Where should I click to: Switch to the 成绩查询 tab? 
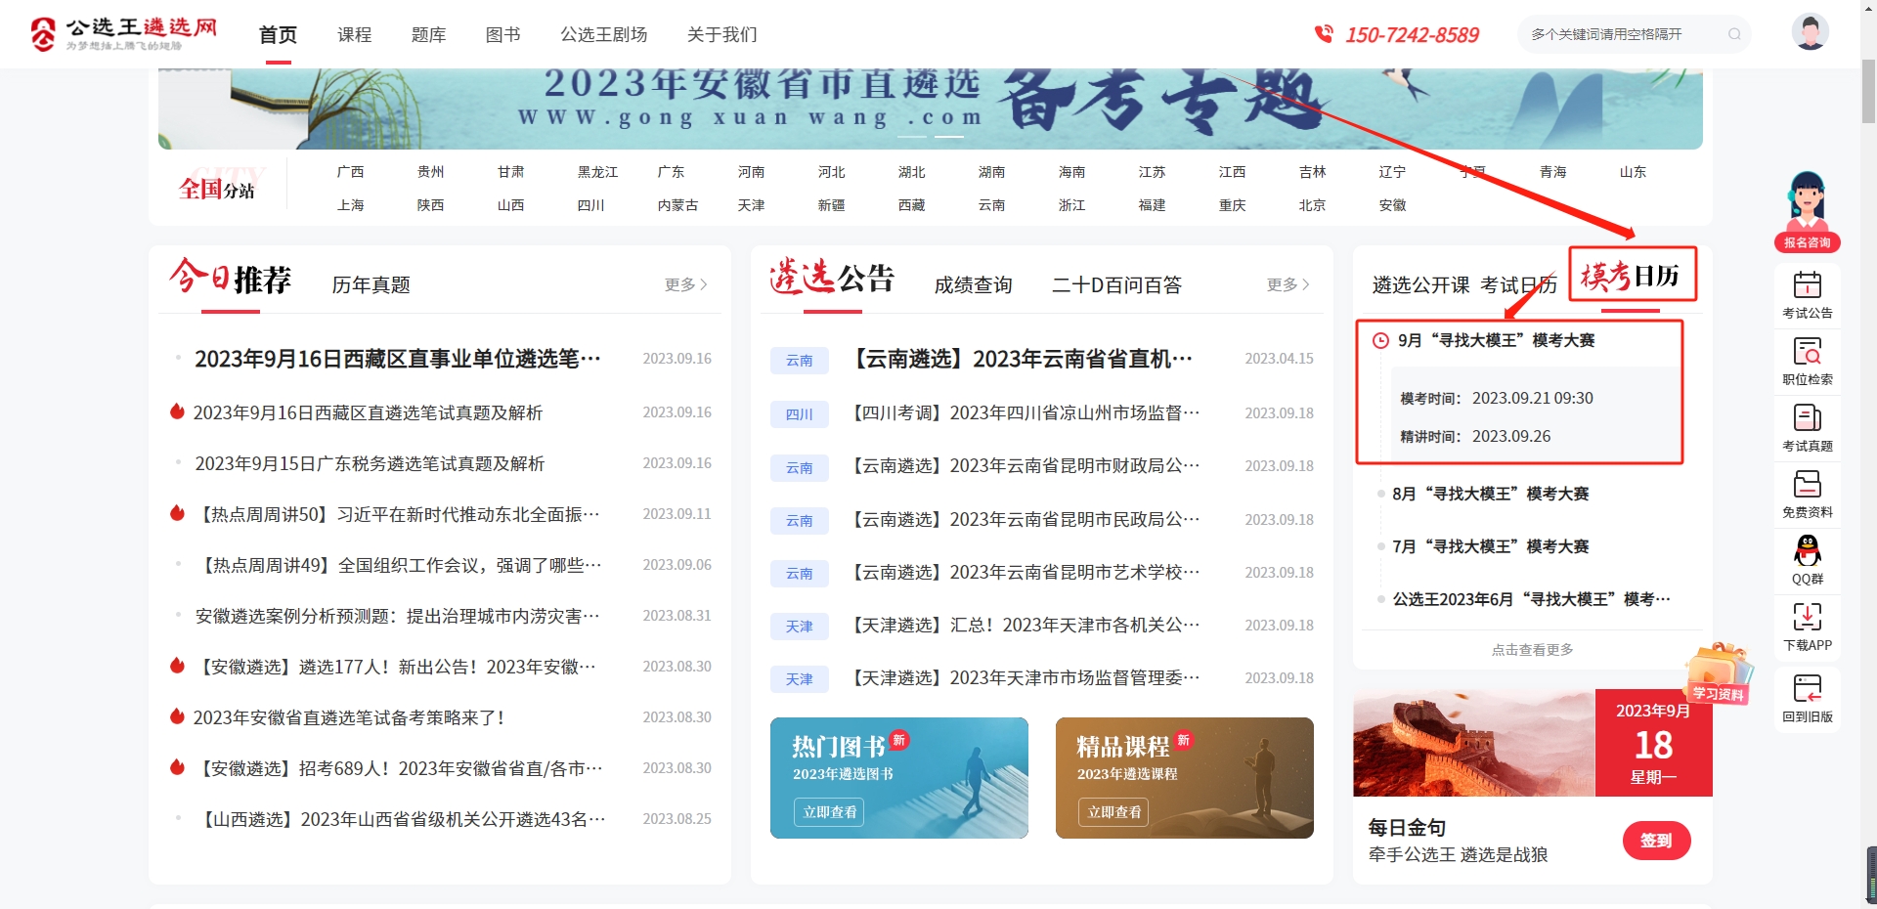(x=973, y=284)
